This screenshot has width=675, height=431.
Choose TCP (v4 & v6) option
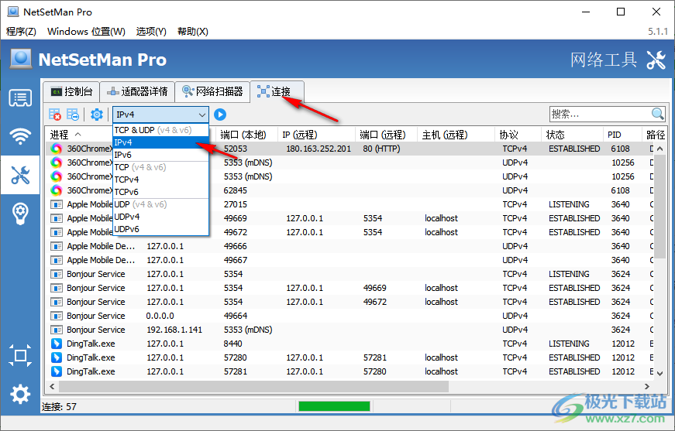coord(160,167)
